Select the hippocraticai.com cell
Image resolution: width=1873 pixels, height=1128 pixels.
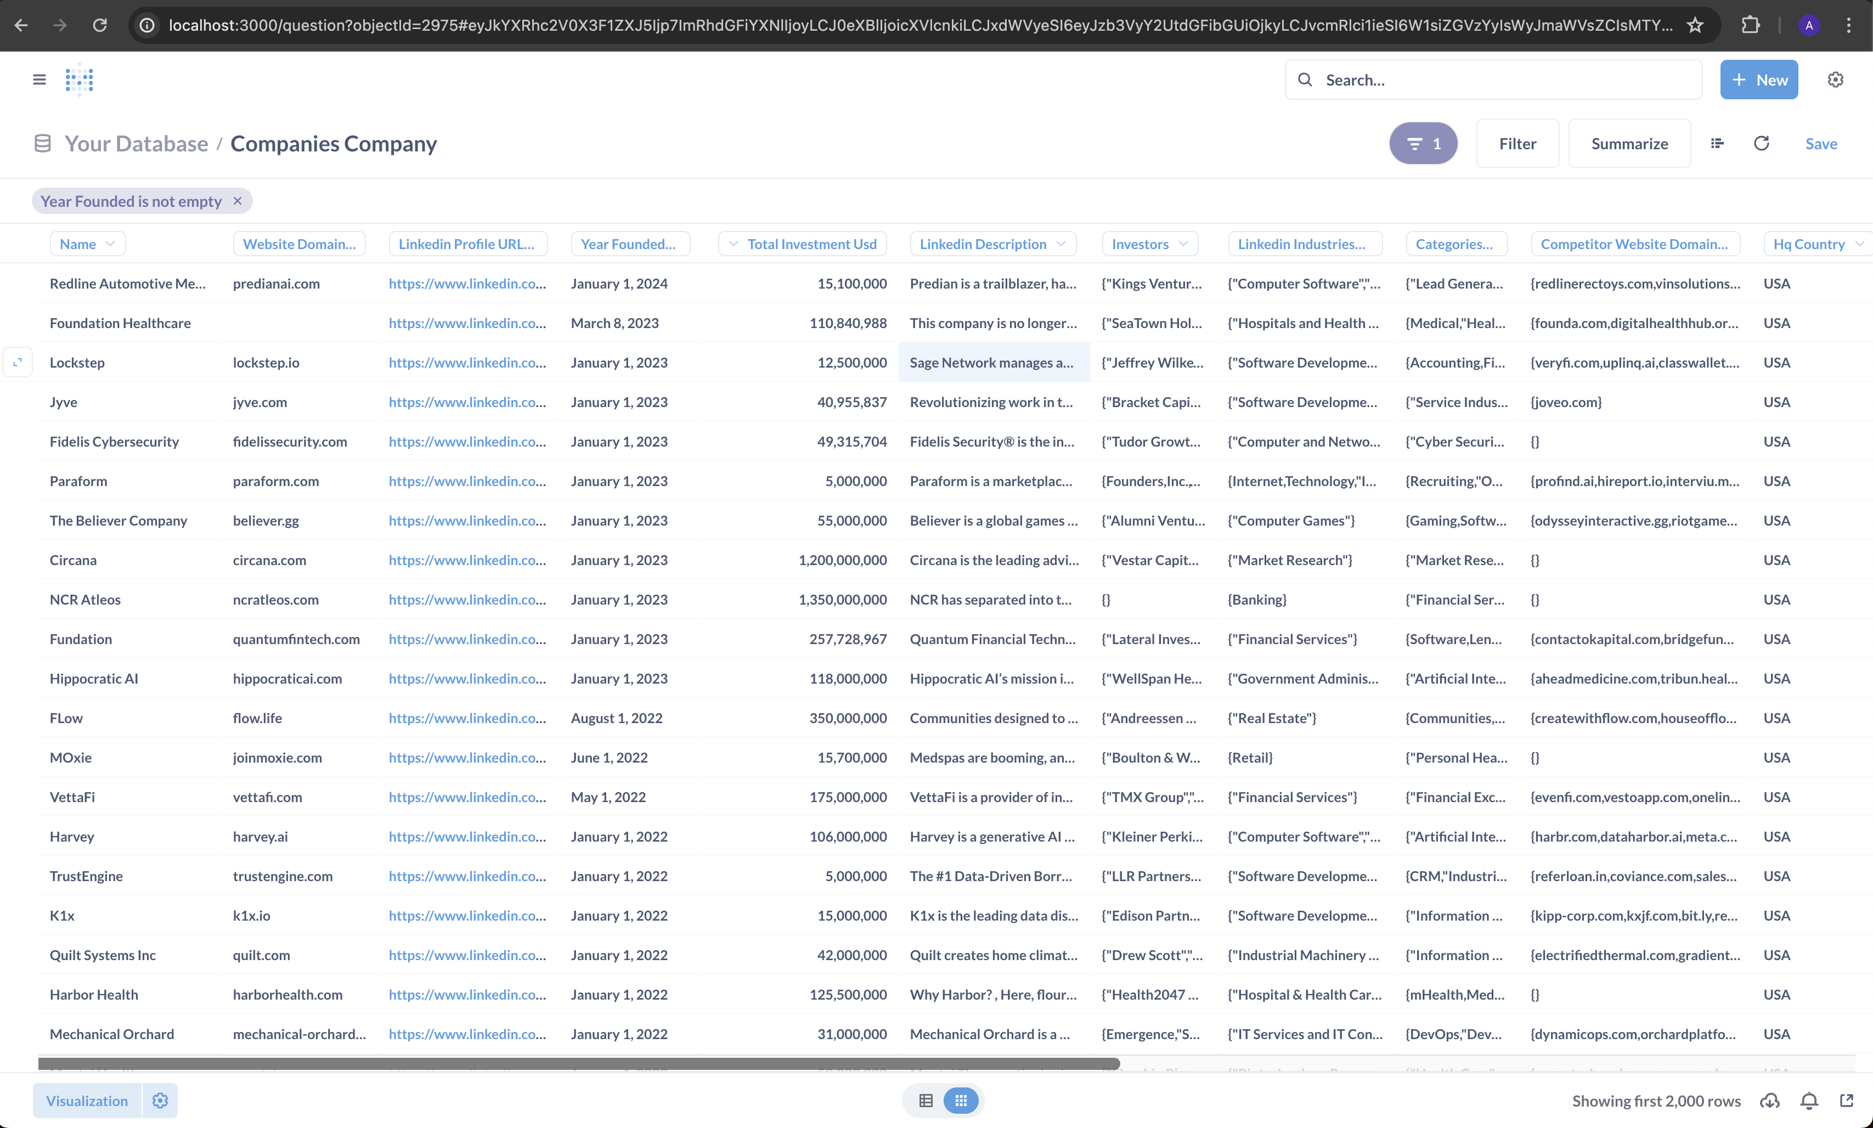click(x=287, y=679)
